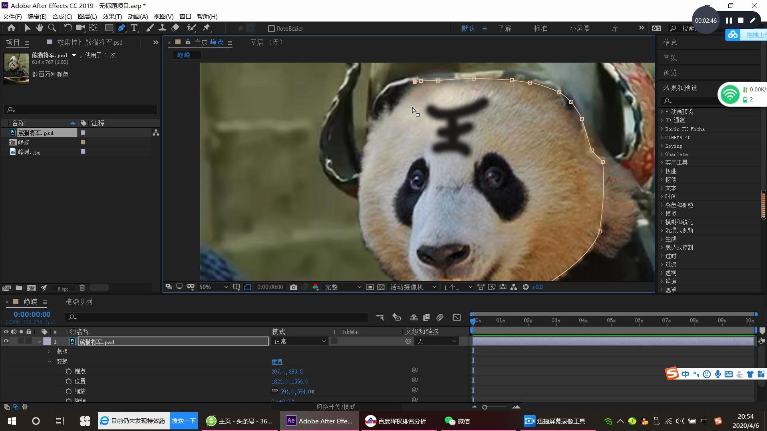Hide layer 1 with eye toggle
Image resolution: width=767 pixels, height=431 pixels.
coord(6,341)
